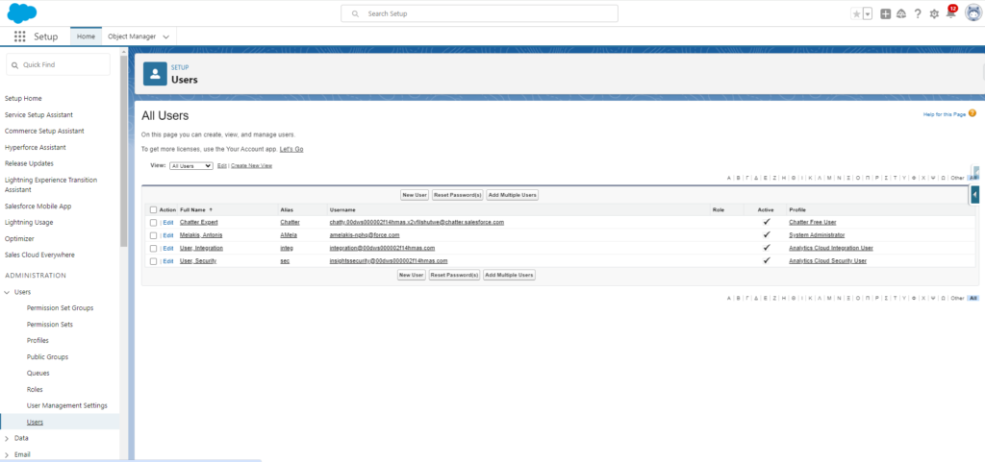Check the box for User, Security

(153, 261)
